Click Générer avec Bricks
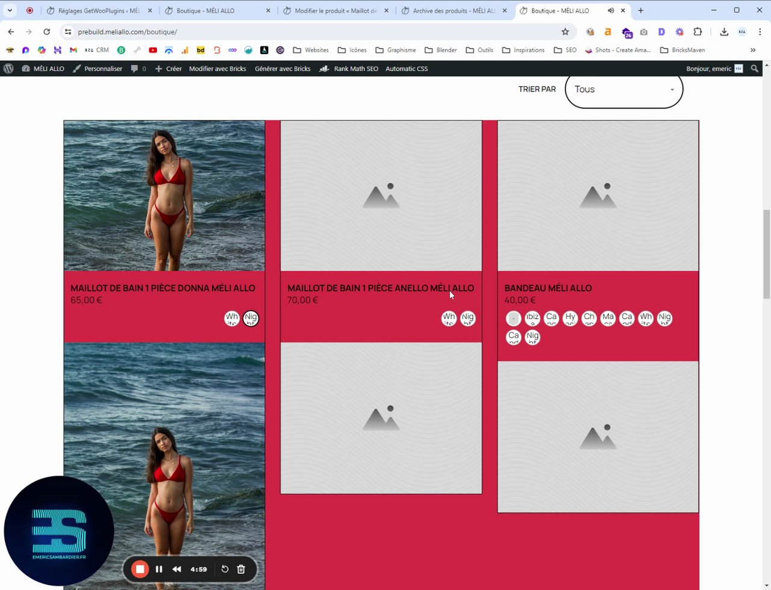Screen dimensions: 771x590 [282, 69]
